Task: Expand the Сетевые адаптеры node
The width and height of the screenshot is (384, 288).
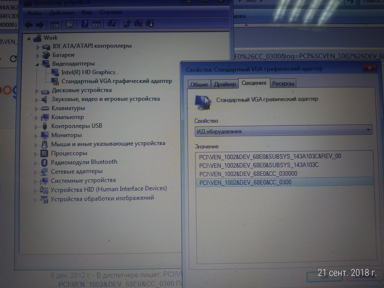Action: (36, 172)
